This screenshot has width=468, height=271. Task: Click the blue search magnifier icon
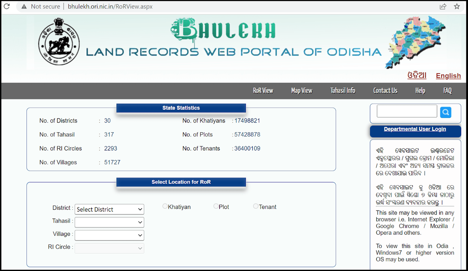(445, 112)
